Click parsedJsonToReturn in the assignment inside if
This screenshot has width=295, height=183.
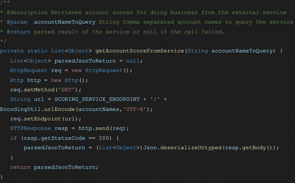[x=54, y=147]
